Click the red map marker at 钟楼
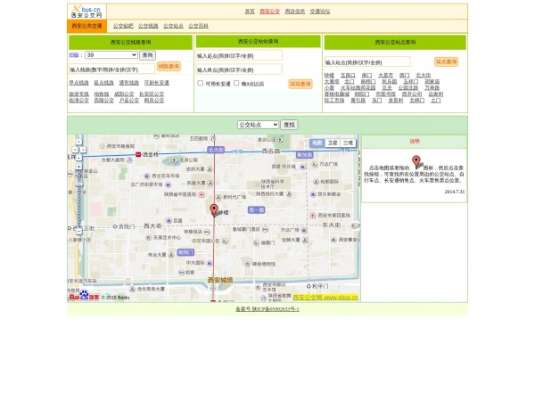Viewport: 535px width, 401px height. pyautogui.click(x=214, y=209)
